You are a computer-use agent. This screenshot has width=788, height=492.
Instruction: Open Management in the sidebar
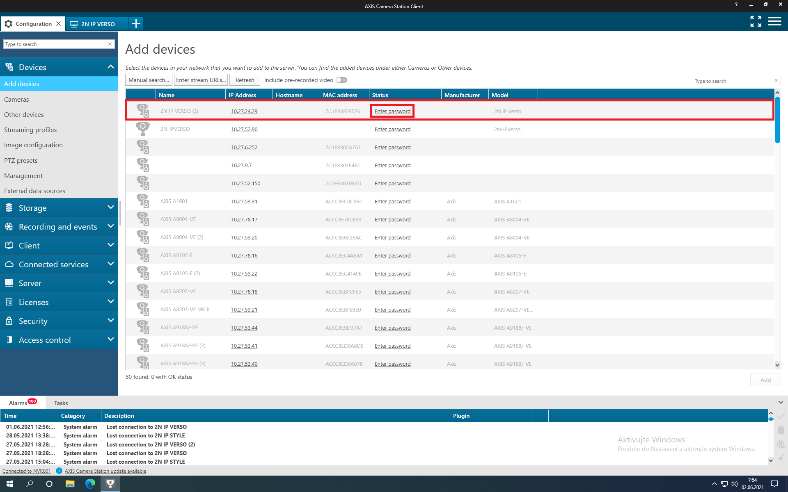(x=59, y=175)
